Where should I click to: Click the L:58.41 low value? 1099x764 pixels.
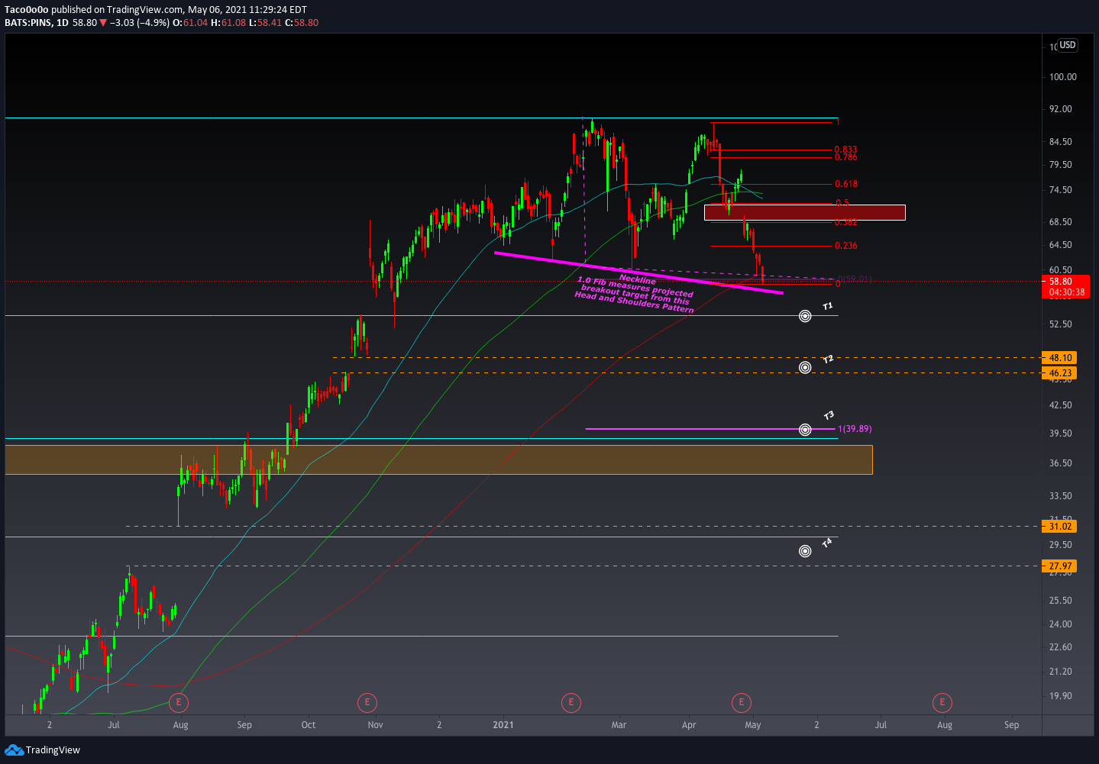pyautogui.click(x=265, y=23)
